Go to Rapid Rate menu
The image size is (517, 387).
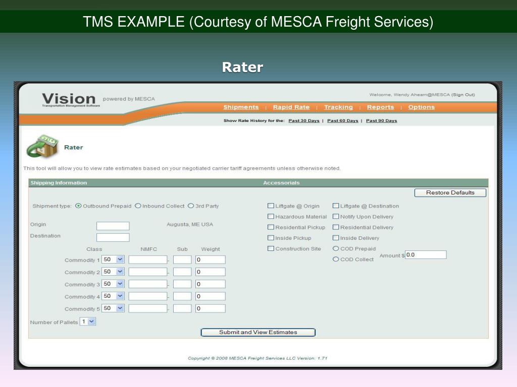click(291, 107)
